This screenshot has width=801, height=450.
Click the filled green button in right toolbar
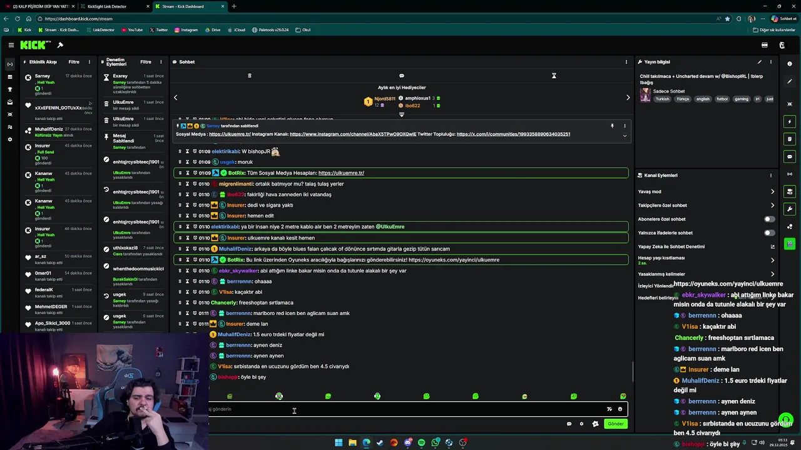point(790,244)
